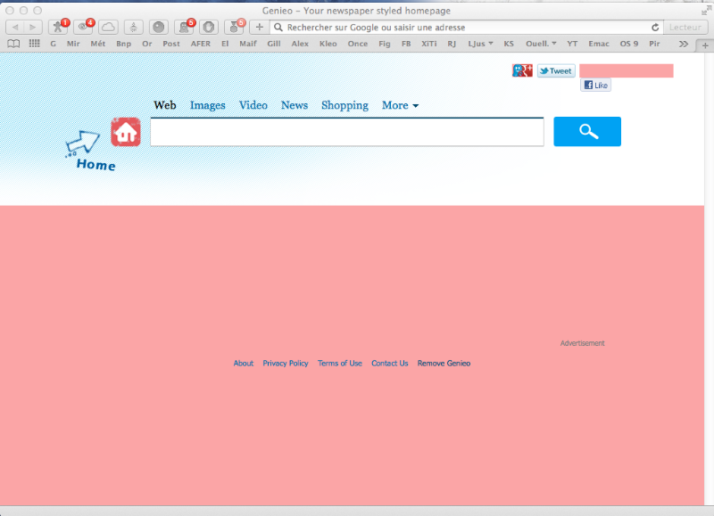Click the red Home house icon
The width and height of the screenshot is (714, 516).
(126, 132)
